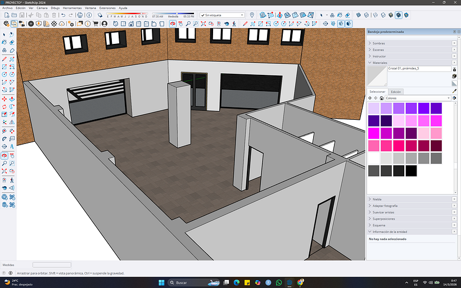The image size is (461, 288).
Task: Open the materials Details arrow button
Action: click(x=454, y=98)
